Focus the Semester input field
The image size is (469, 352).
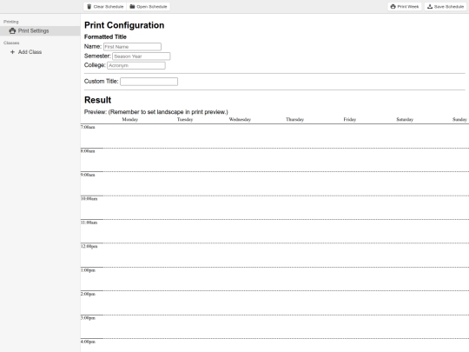pos(142,56)
